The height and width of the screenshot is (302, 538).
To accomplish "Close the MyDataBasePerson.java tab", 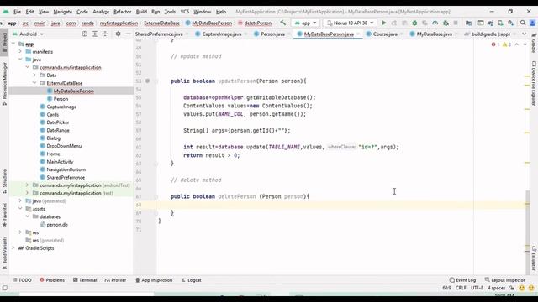I will [x=358, y=34].
